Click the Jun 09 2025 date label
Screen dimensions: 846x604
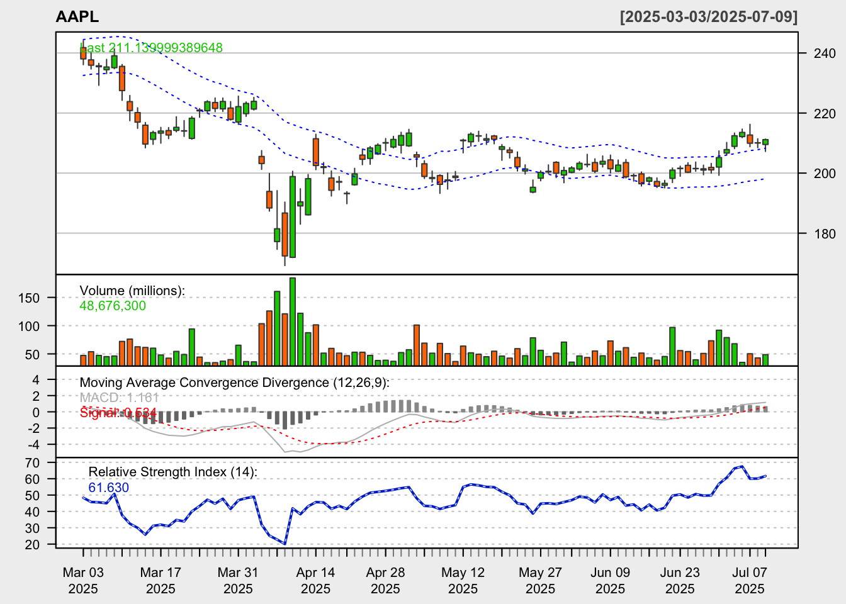pos(610,581)
